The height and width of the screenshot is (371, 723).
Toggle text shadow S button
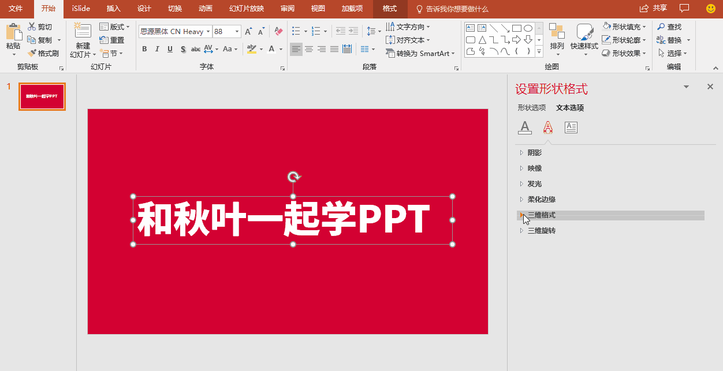point(183,49)
